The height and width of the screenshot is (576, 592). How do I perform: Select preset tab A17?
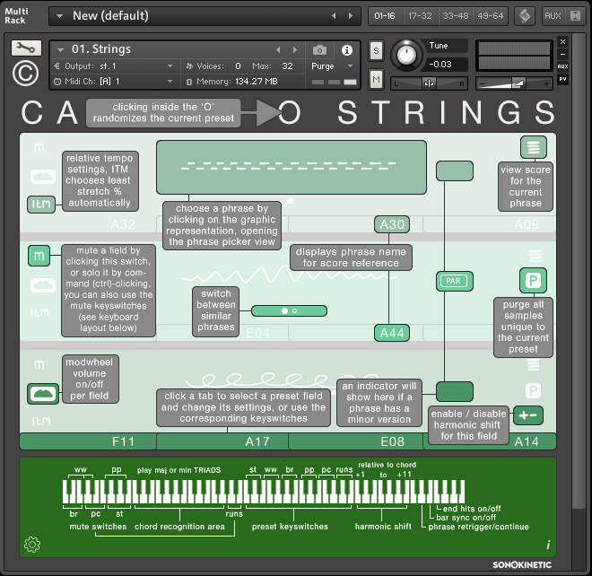click(222, 441)
